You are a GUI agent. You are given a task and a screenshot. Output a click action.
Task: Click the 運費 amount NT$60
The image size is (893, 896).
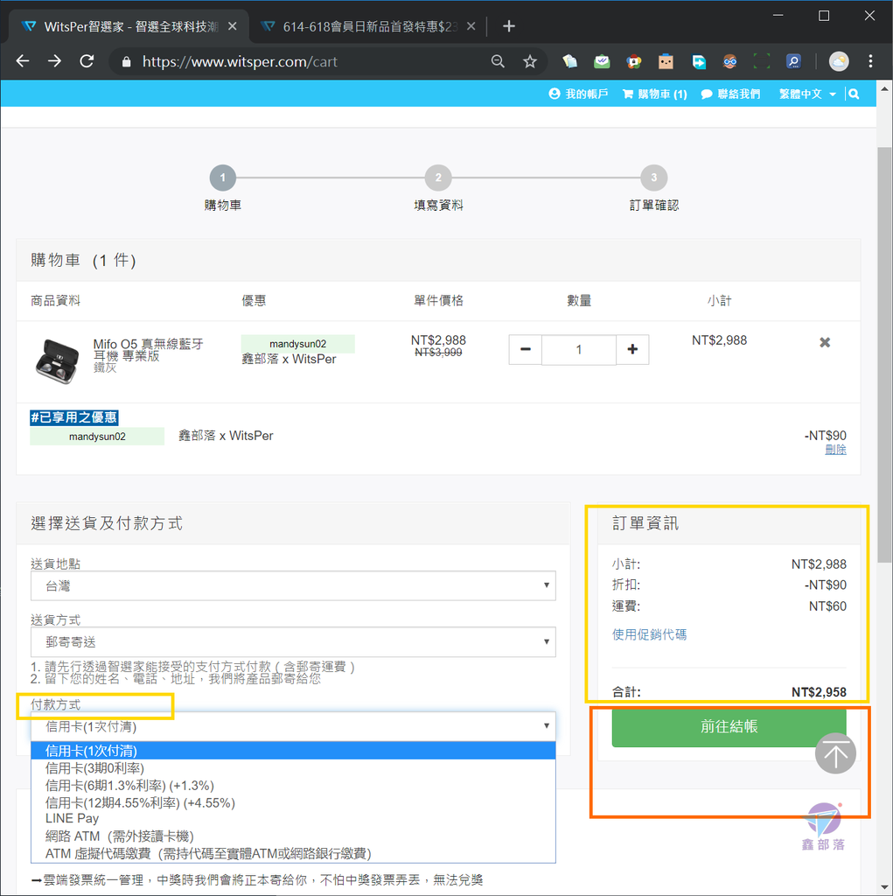tap(827, 606)
